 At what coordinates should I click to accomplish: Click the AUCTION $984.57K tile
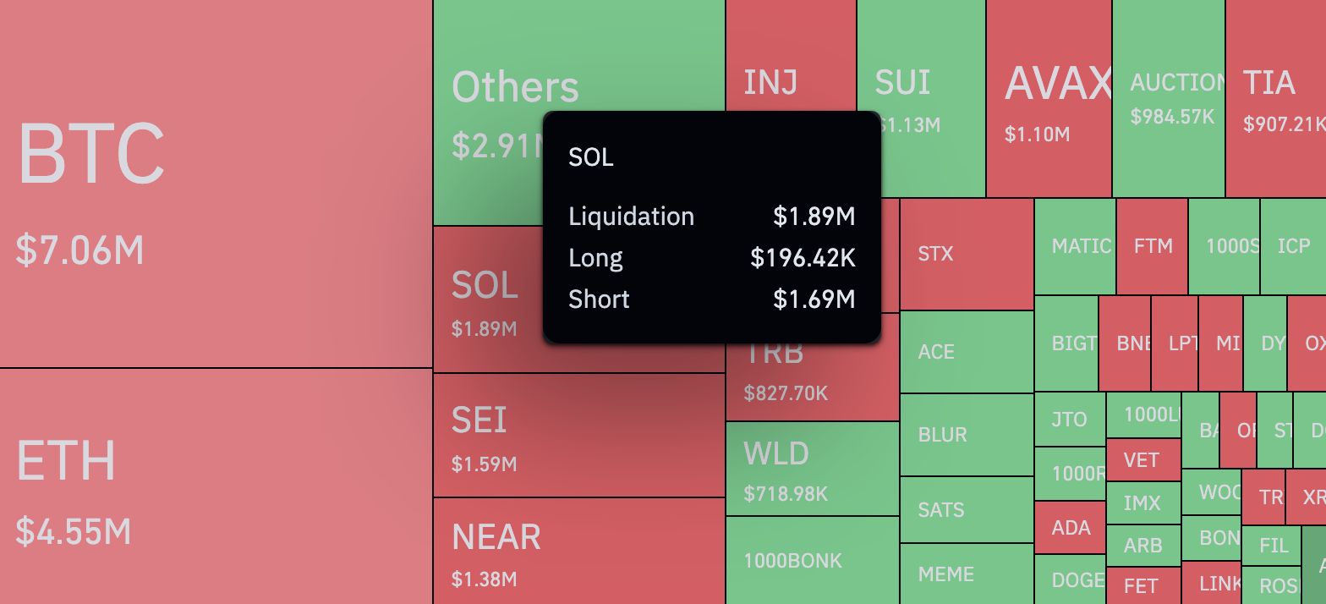[1168, 99]
